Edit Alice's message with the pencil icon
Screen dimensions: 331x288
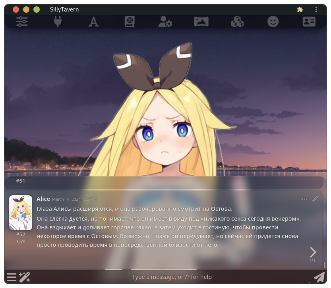(x=315, y=199)
